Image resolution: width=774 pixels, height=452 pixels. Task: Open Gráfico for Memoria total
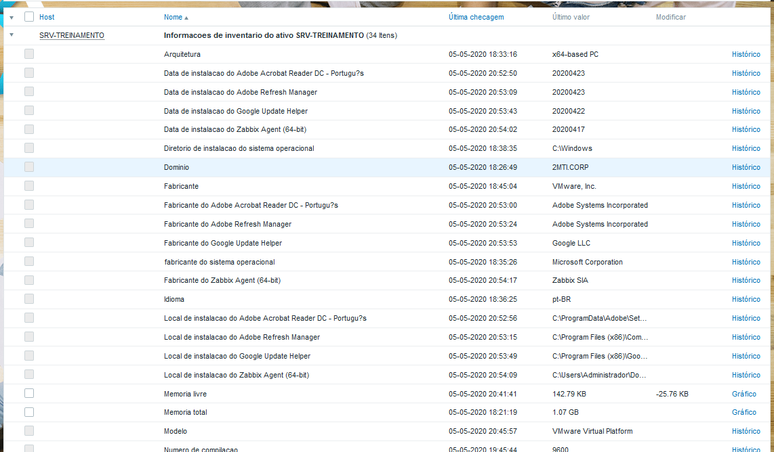tap(744, 412)
